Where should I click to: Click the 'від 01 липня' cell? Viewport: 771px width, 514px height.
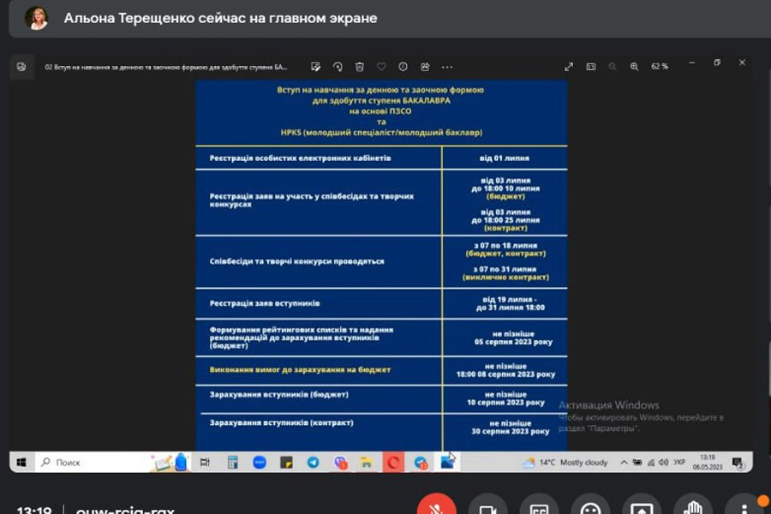(505, 158)
